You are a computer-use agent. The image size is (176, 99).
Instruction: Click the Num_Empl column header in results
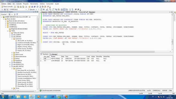(x=46, y=57)
